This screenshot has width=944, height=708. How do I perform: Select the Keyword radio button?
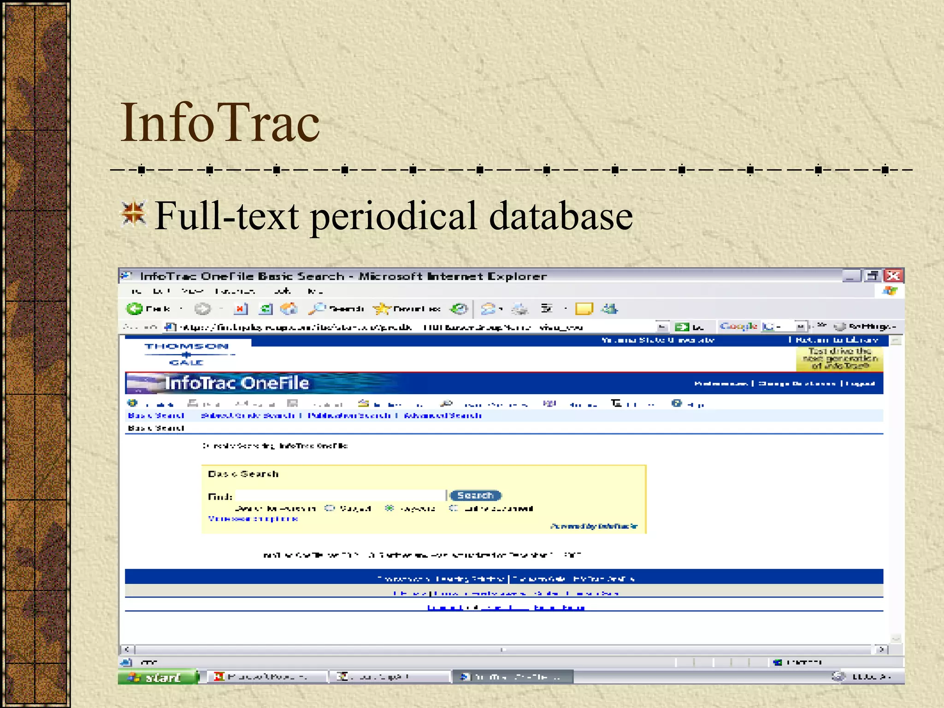pos(389,508)
